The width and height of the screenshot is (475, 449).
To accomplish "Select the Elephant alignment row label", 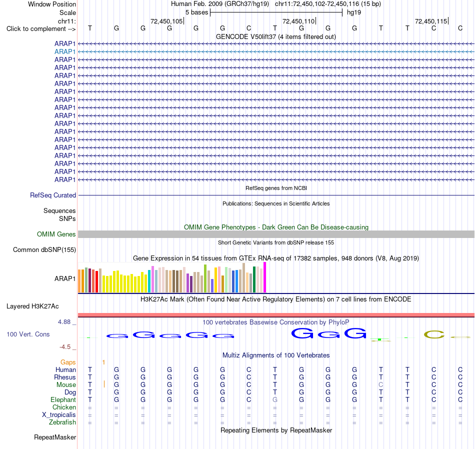I will (63, 399).
